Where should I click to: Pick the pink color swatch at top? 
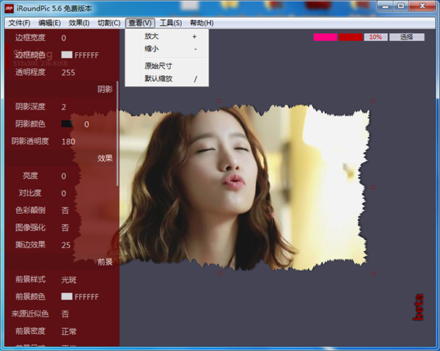pyautogui.click(x=325, y=37)
